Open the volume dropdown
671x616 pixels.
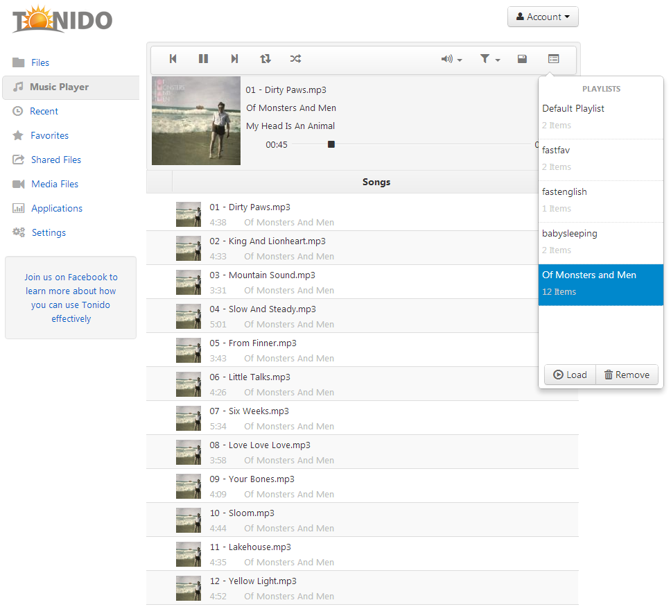[451, 59]
